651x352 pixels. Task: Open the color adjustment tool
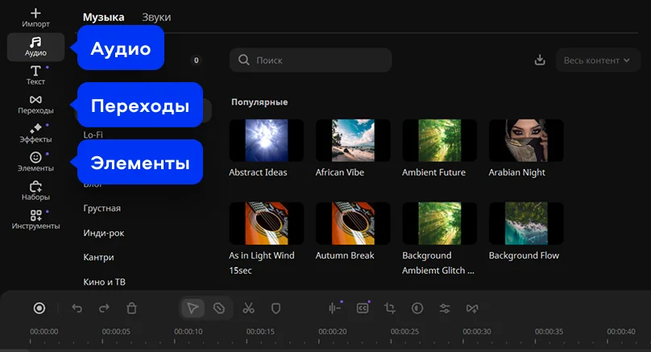coord(417,309)
